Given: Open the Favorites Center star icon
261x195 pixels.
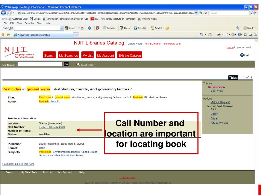Looking at the screenshot, I should tap(3, 35).
